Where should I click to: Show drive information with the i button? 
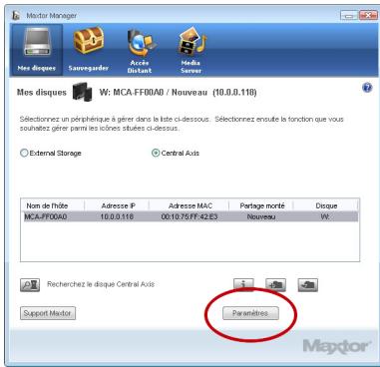point(243,285)
